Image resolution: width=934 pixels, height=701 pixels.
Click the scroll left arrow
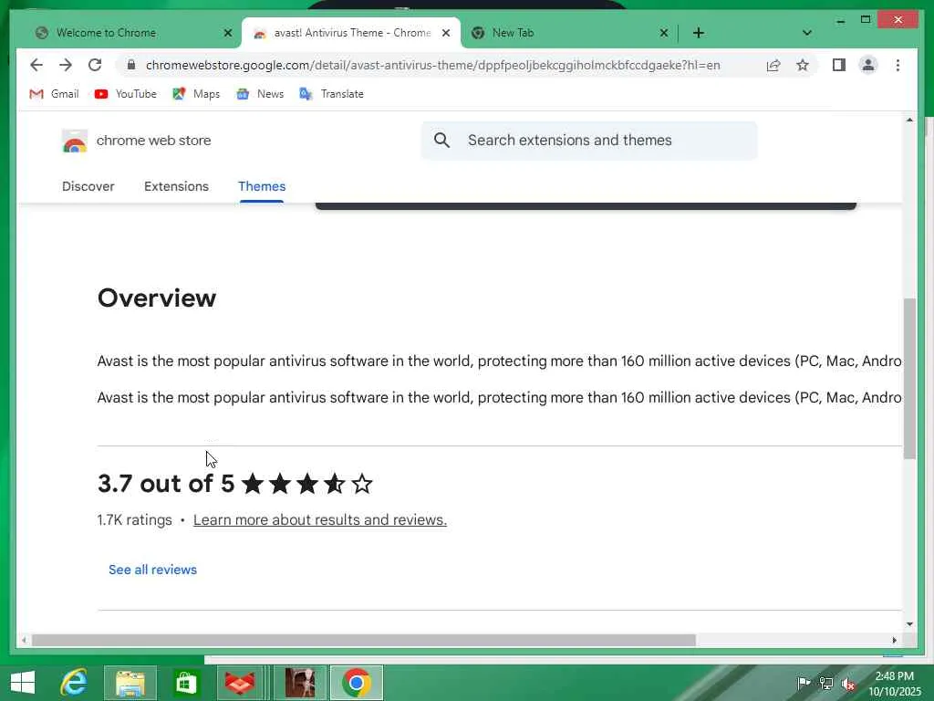click(x=24, y=640)
